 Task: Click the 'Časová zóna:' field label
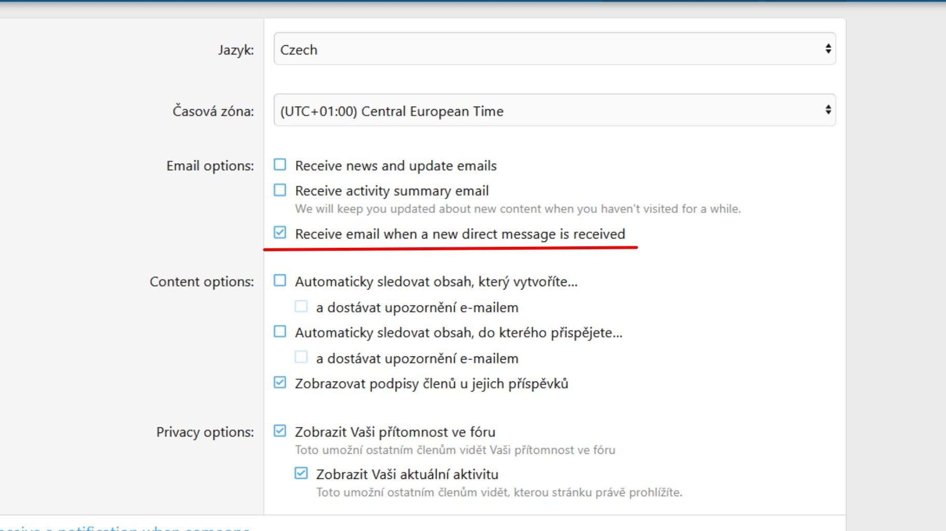click(213, 111)
